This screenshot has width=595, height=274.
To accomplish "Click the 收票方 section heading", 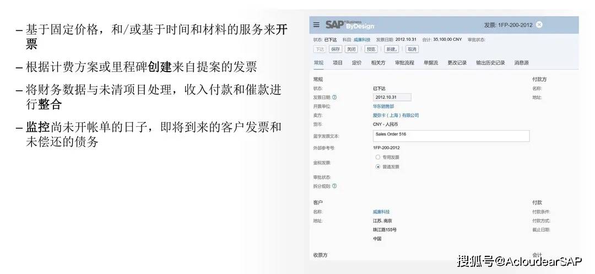I will click(x=320, y=255).
